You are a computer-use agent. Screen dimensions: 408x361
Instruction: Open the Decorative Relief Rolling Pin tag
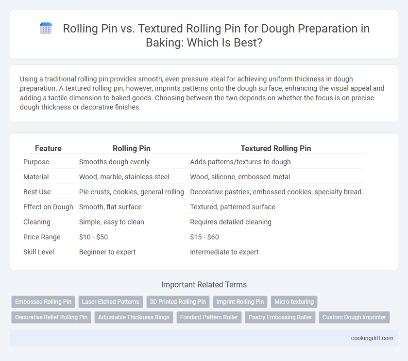(51, 317)
